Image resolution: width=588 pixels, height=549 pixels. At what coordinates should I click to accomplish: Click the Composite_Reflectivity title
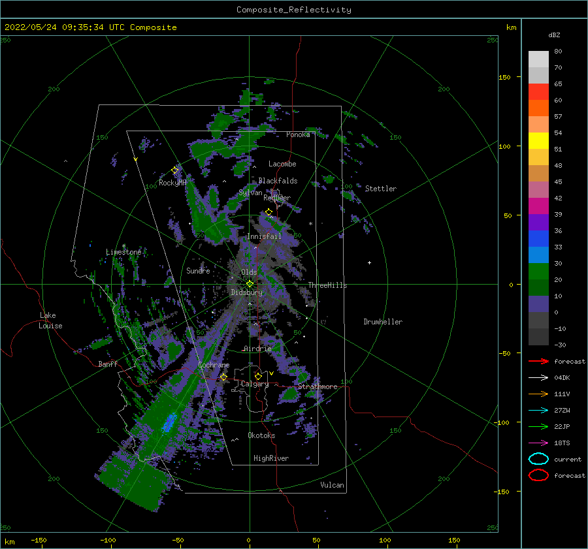[x=294, y=10]
